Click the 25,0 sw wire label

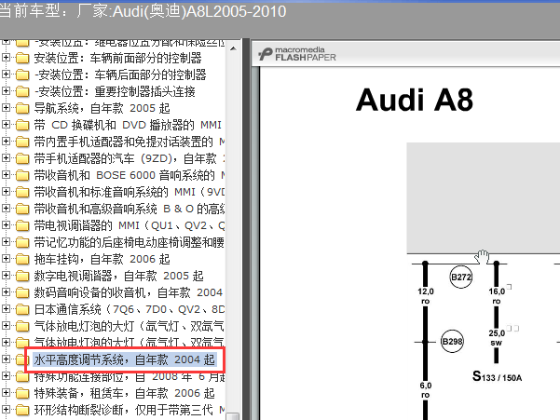497,337
